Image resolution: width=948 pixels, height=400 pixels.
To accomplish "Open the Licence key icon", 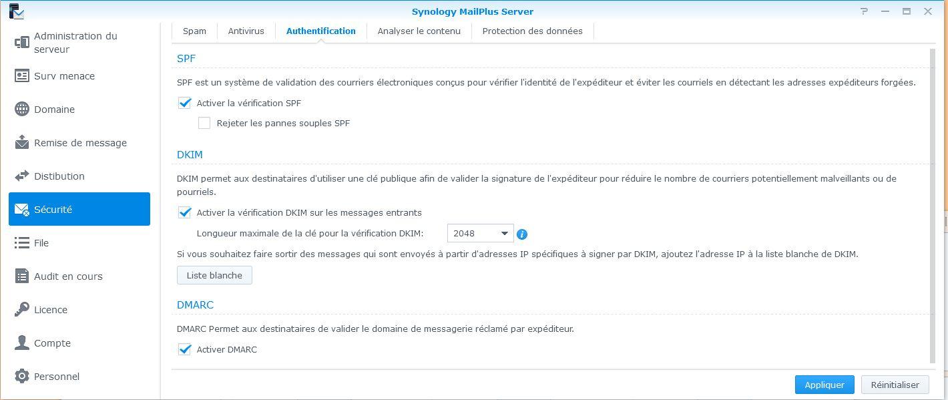I will (x=22, y=309).
